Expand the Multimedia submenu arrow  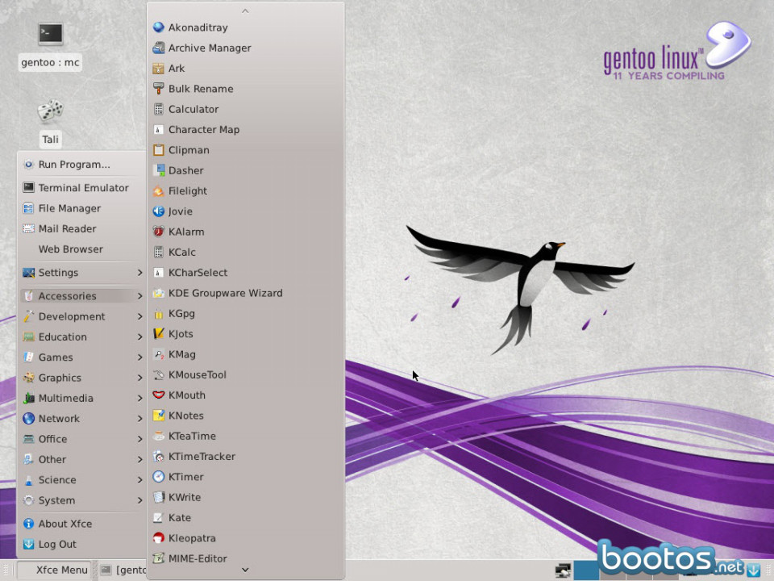[139, 398]
